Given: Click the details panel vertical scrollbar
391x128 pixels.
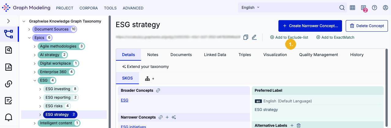Looking at the screenshot, I should click(387, 88).
